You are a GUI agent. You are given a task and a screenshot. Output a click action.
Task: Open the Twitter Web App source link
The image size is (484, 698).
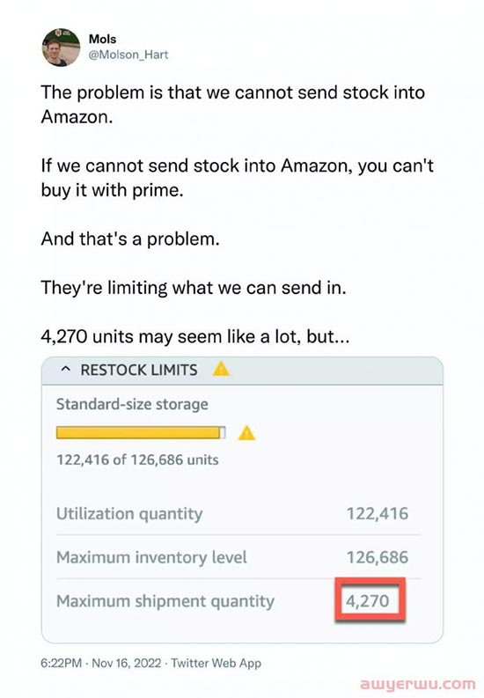tap(216, 664)
